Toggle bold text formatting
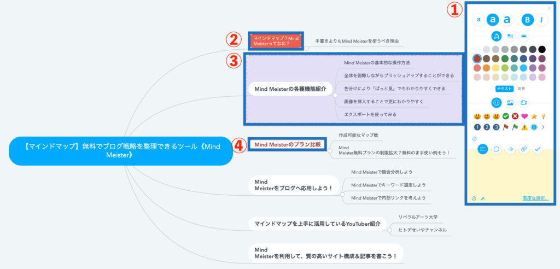 coord(528,20)
